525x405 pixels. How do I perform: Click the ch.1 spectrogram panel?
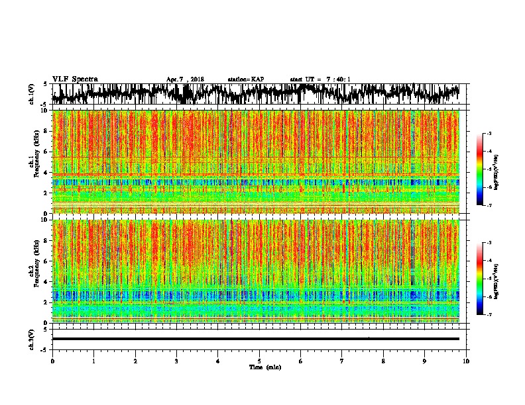[x=256, y=161]
